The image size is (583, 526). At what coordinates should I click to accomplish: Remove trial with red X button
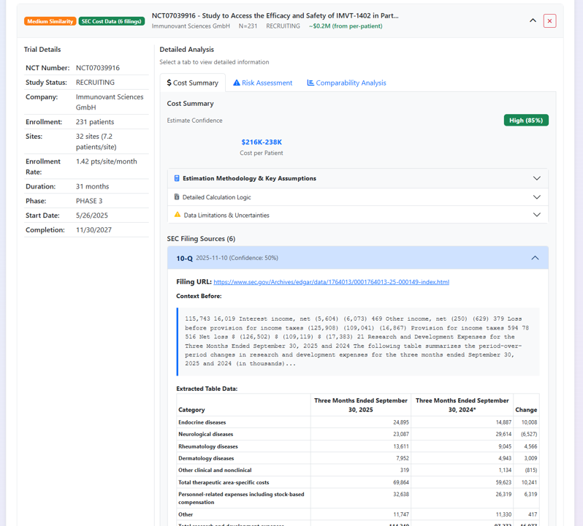[x=549, y=20]
